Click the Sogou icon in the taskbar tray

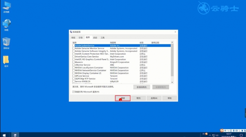click(x=206, y=134)
